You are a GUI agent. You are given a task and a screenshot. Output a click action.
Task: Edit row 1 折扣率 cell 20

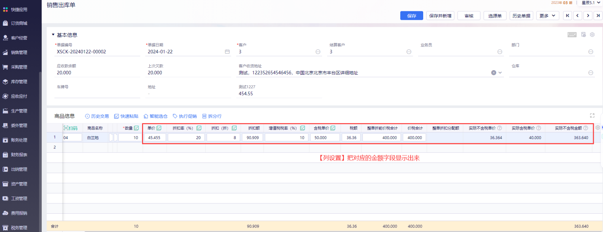pos(186,138)
